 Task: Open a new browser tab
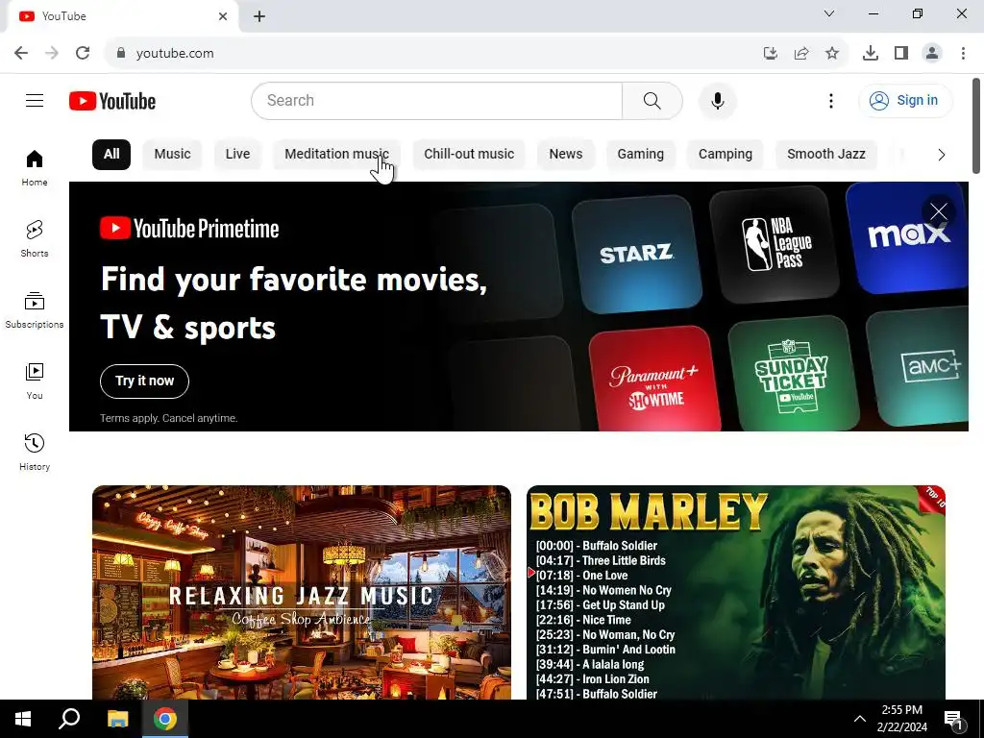(259, 16)
